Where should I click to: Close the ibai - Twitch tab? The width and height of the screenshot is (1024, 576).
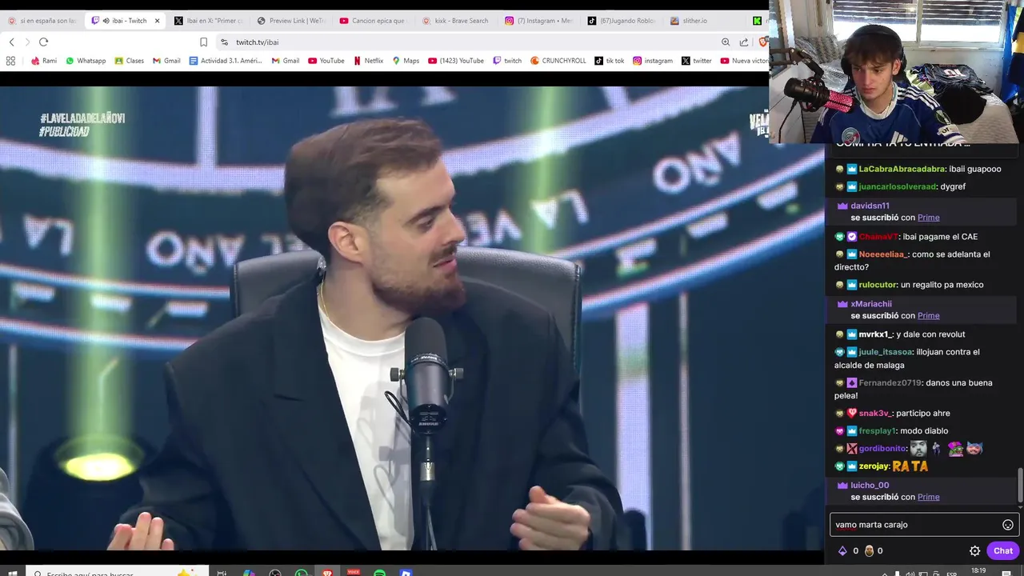[157, 21]
